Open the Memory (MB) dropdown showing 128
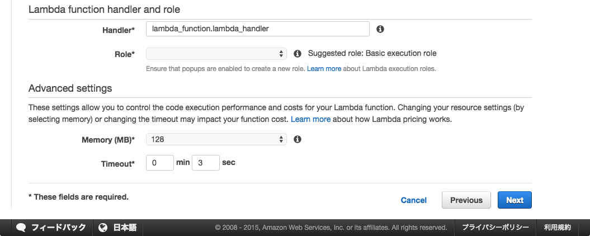590x236 pixels. point(216,139)
